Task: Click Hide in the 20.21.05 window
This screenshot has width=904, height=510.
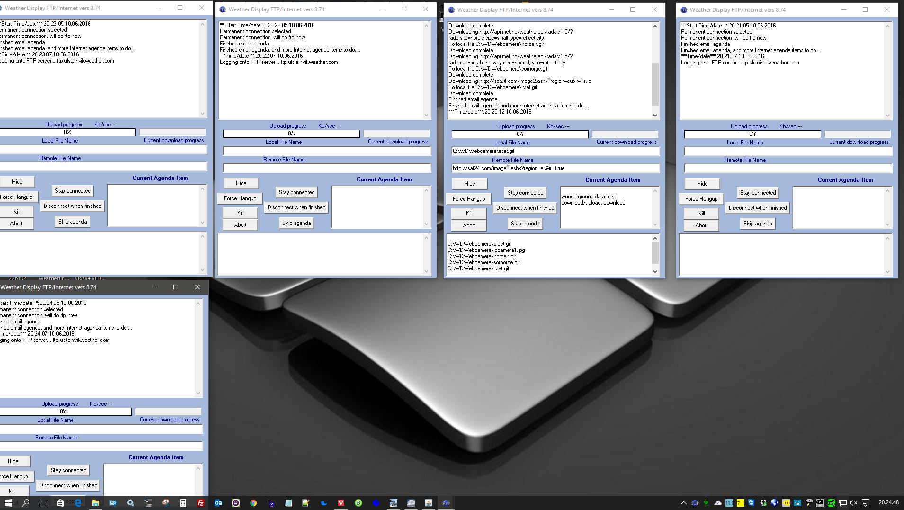Action: (x=702, y=184)
